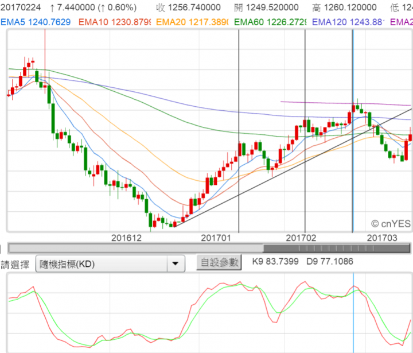
Task: Click the 20170224 date in header
Action: pos(22,7)
